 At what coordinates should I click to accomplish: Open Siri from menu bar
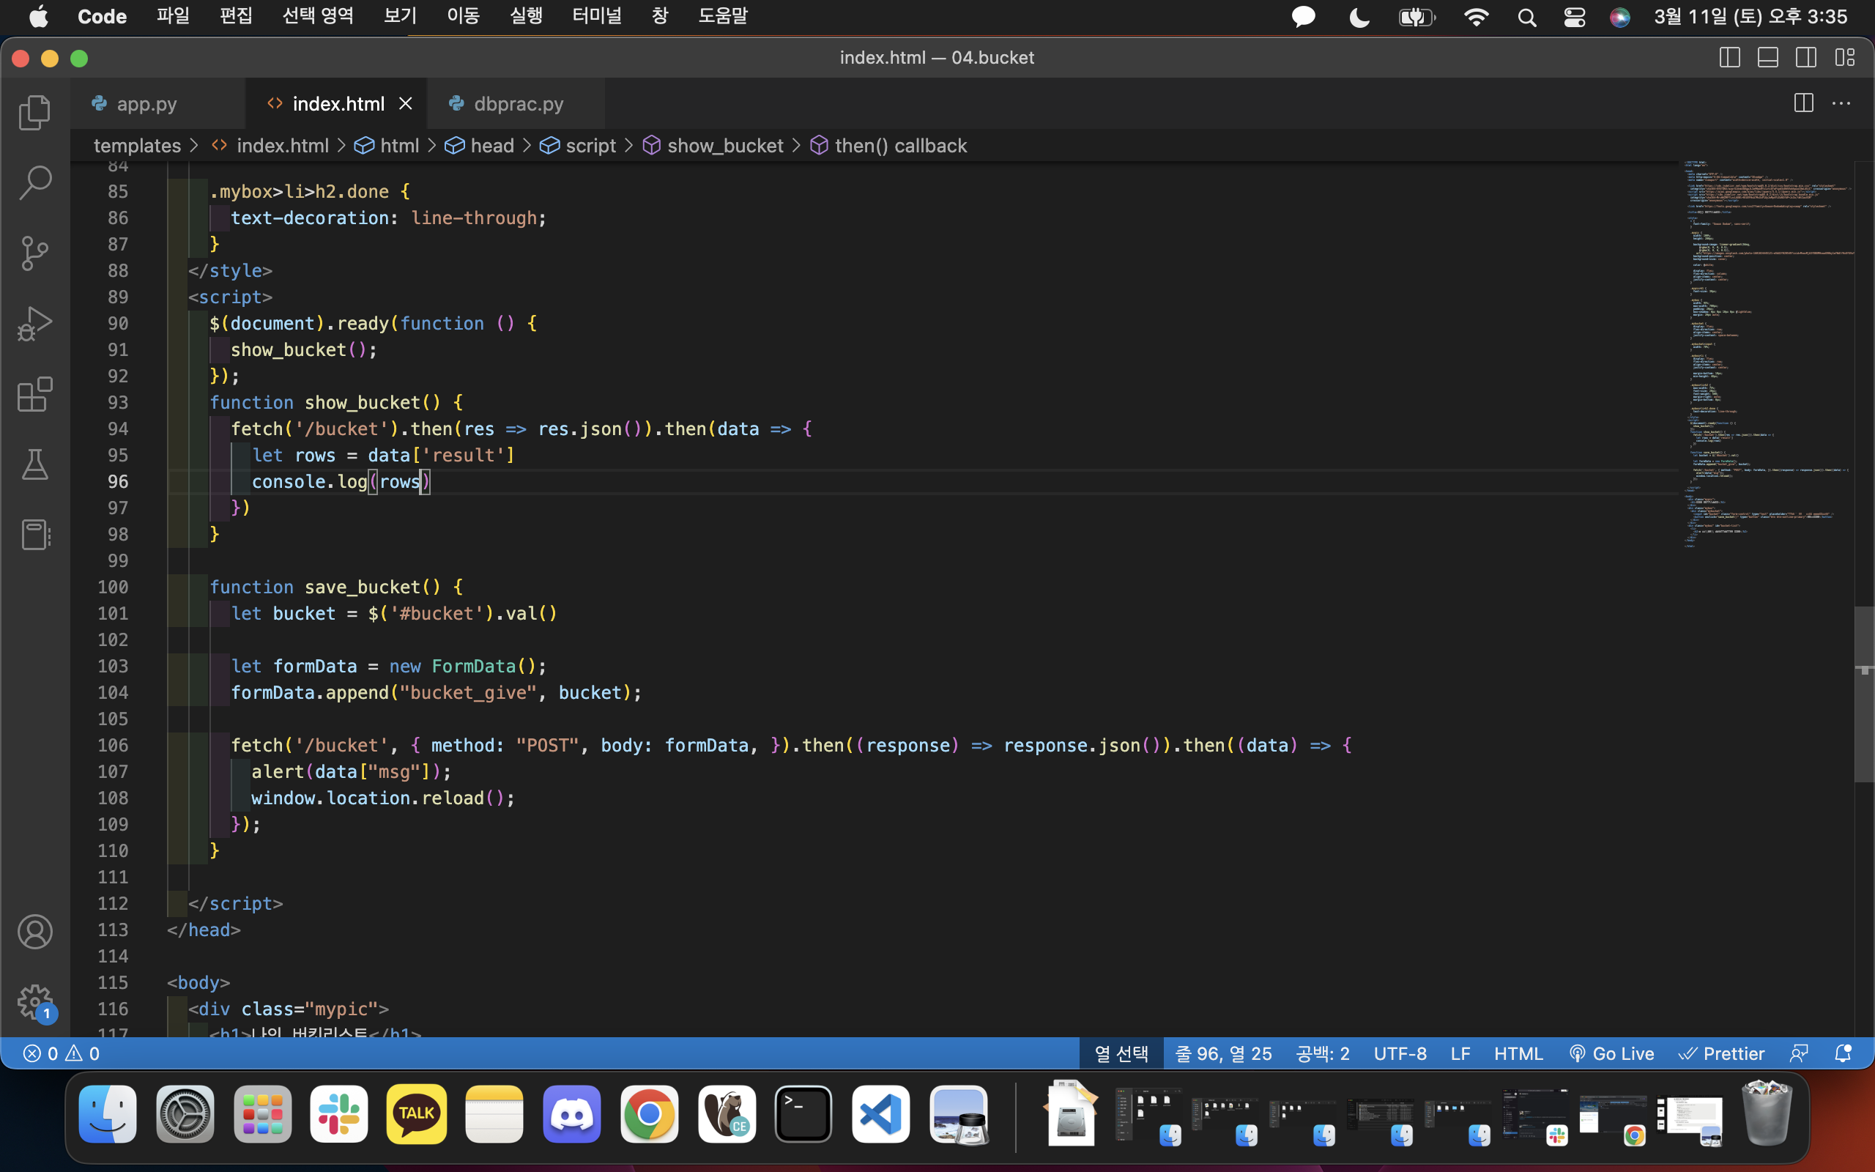coord(1619,17)
